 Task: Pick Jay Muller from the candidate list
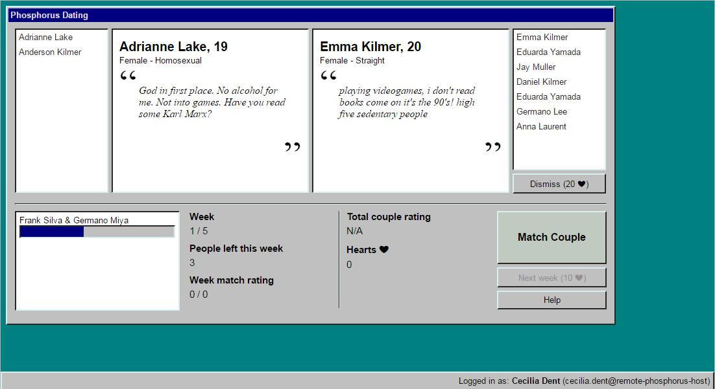[536, 67]
